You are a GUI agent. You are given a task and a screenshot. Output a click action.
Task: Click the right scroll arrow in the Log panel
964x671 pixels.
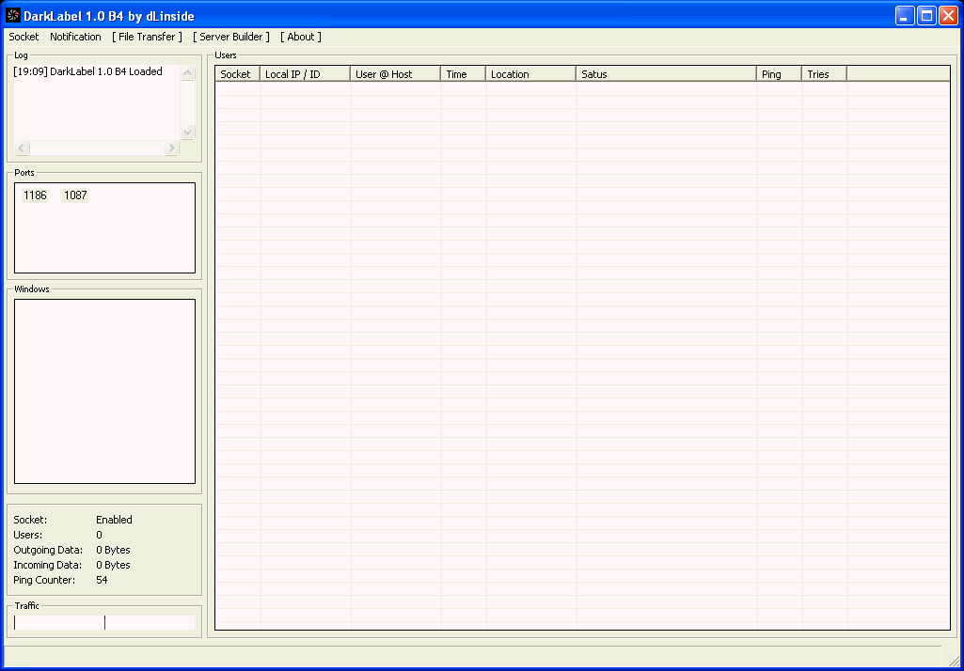pyautogui.click(x=170, y=148)
